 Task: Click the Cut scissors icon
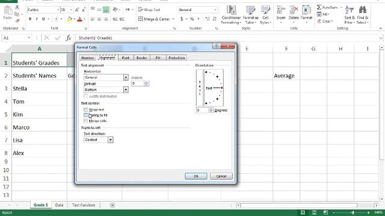pyautogui.click(x=17, y=7)
